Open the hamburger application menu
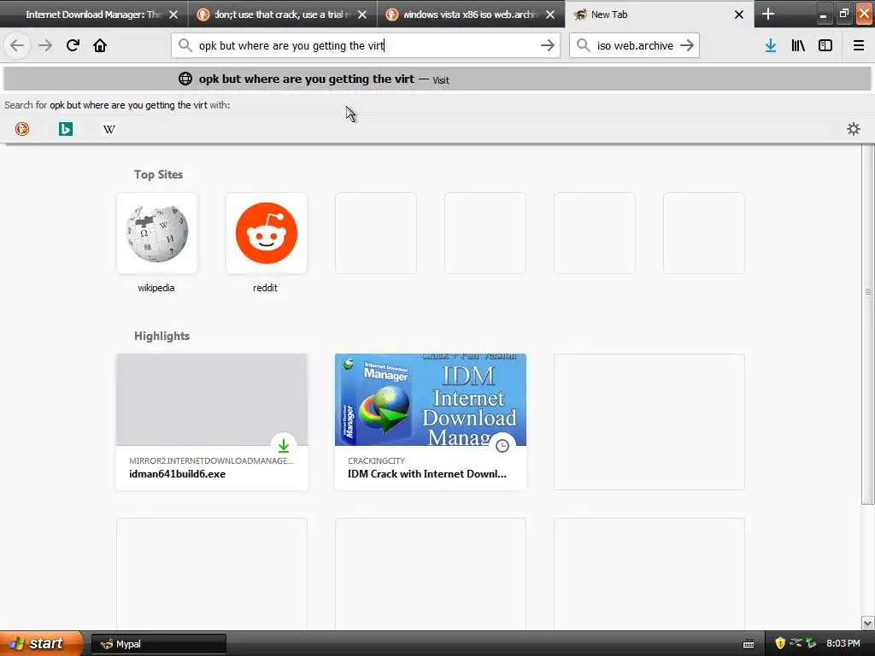The image size is (875, 656). coord(859,45)
